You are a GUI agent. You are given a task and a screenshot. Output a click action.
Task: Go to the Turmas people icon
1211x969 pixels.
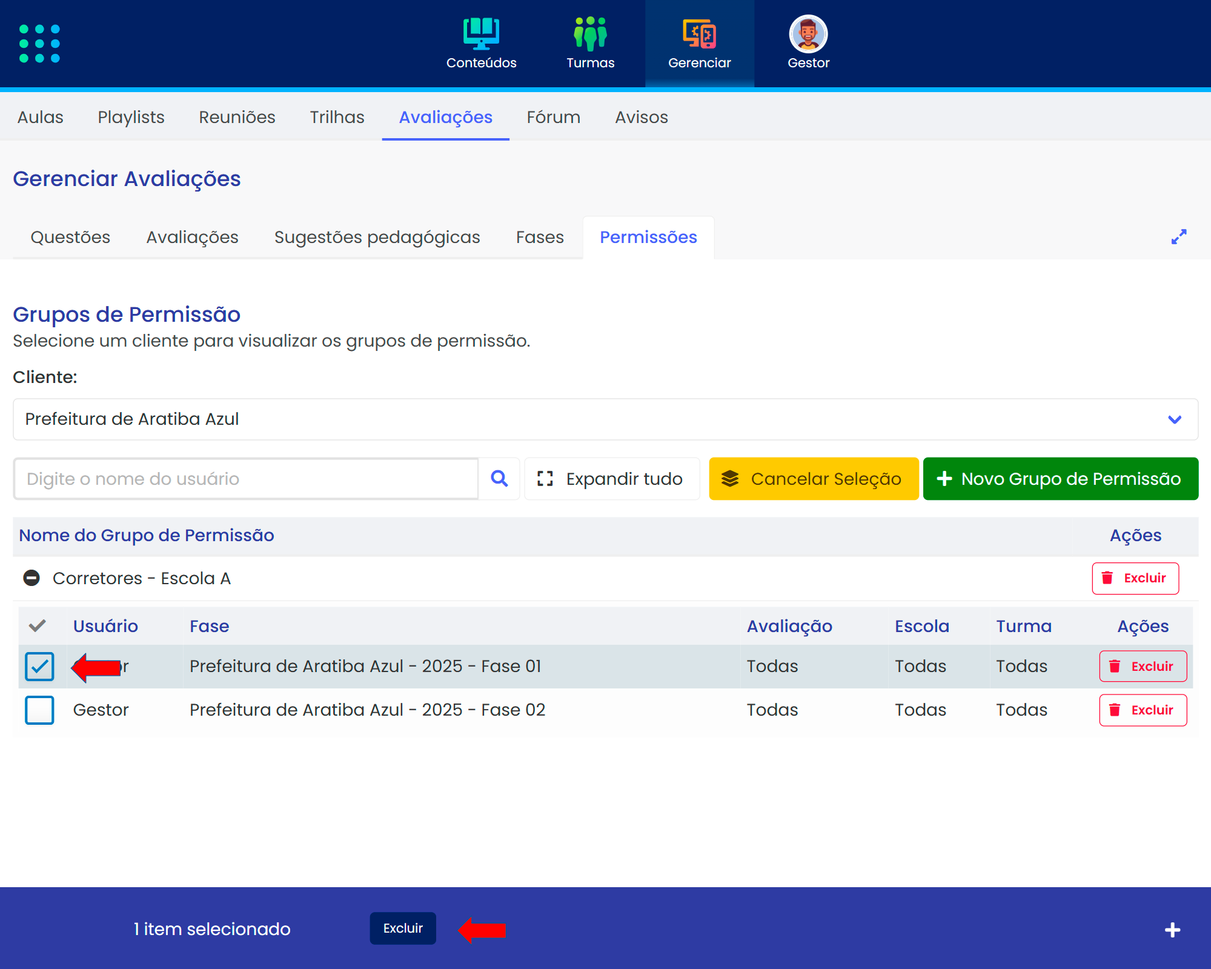click(590, 33)
